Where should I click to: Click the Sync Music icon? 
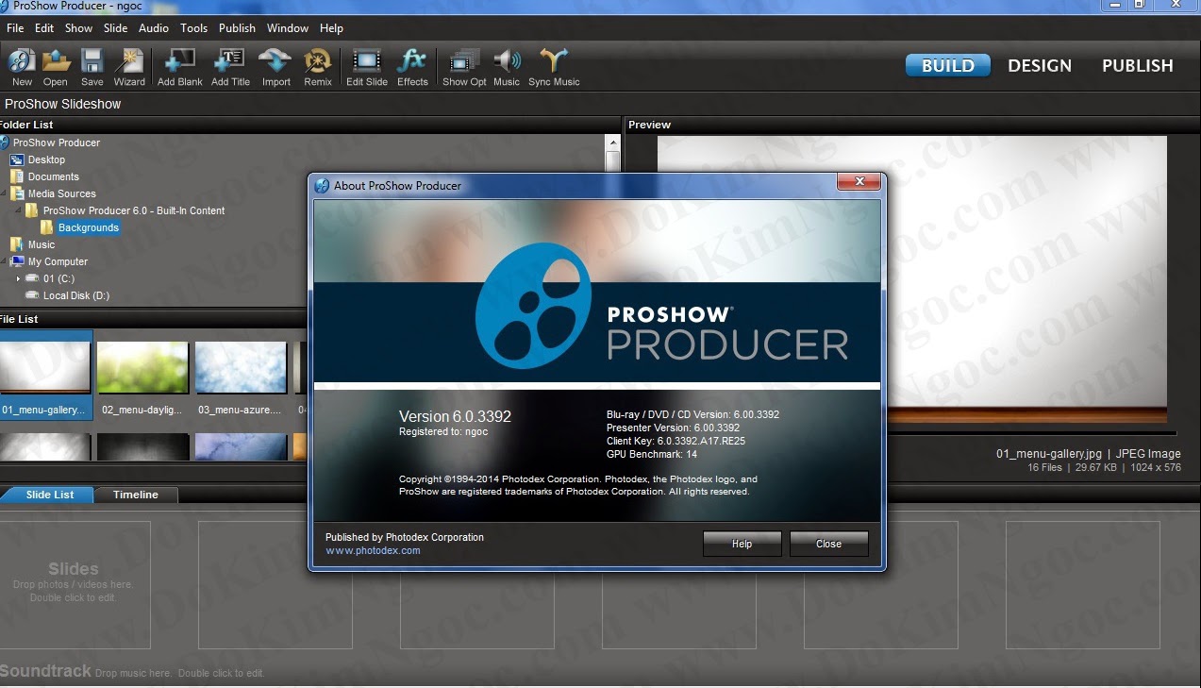tap(554, 67)
